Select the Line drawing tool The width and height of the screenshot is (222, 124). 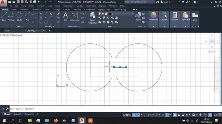pos(4,17)
